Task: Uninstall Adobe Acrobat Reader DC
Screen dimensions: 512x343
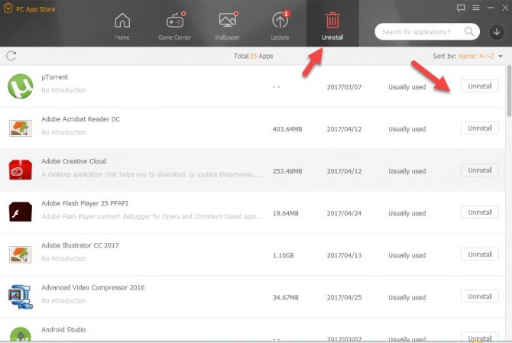Action: pyautogui.click(x=480, y=128)
